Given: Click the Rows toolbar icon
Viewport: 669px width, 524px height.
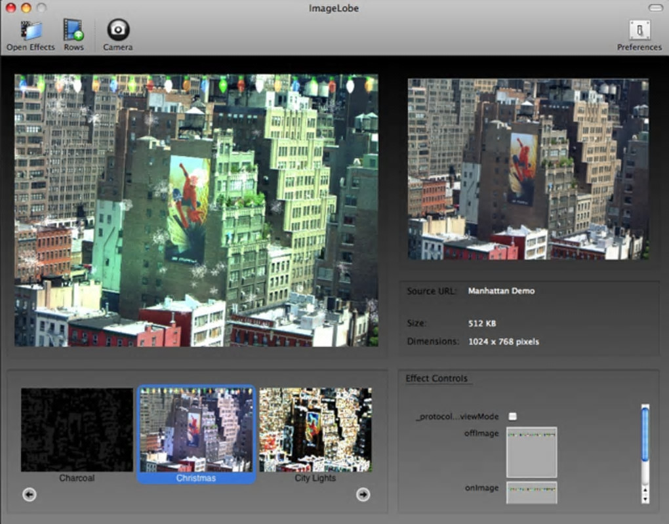Looking at the screenshot, I should 73,31.
